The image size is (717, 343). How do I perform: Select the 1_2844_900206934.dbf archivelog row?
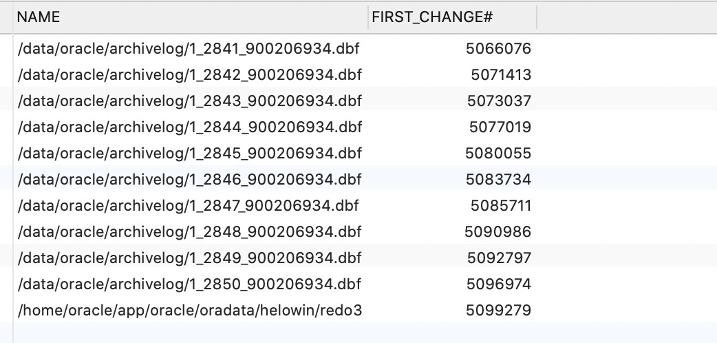pyautogui.click(x=189, y=127)
